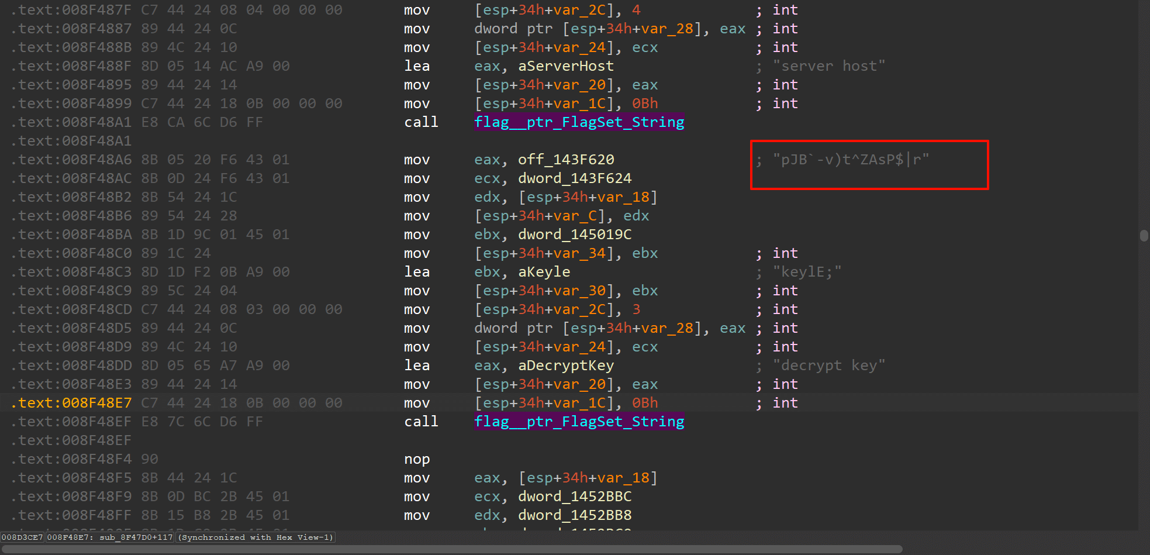The image size is (1150, 555).
Task: Click hex bytes 8D 05 65 A7 A9 00
Action: (215, 366)
